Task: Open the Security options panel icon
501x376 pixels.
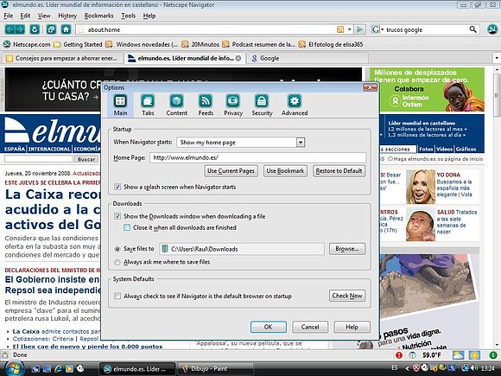Action: click(x=262, y=105)
